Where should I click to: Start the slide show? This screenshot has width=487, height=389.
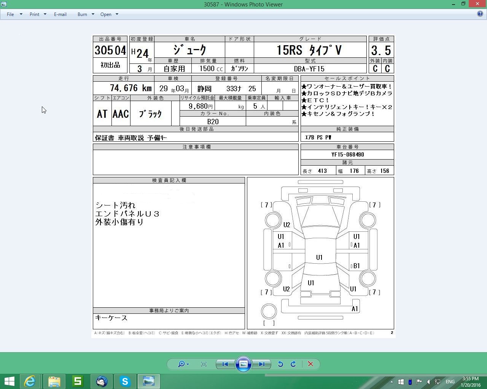243,364
